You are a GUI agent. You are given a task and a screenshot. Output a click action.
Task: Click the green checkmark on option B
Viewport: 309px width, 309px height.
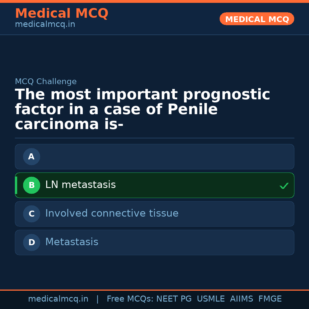pos(284,186)
